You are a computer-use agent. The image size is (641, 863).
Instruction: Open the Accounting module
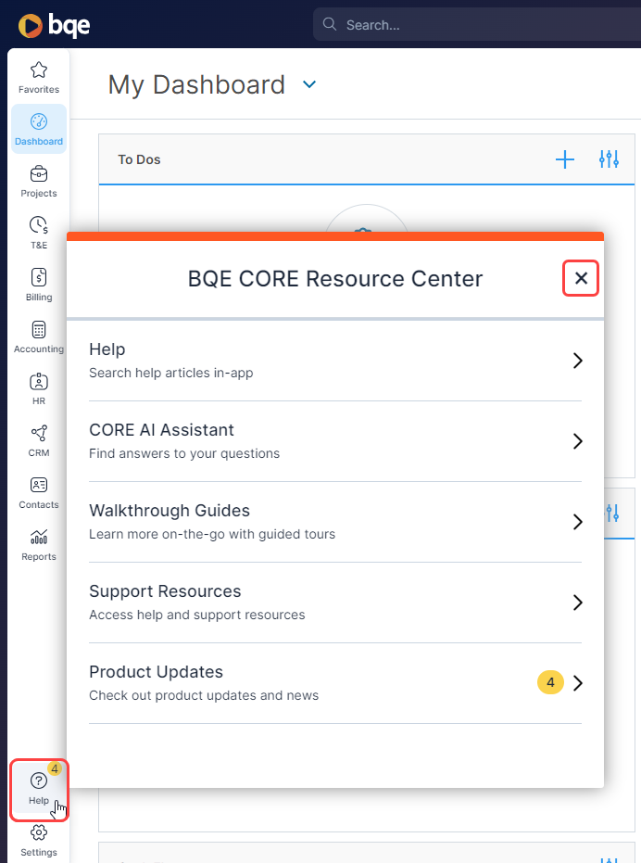click(x=39, y=336)
